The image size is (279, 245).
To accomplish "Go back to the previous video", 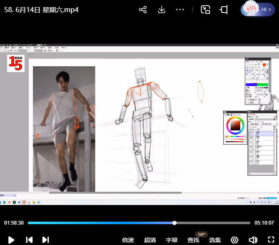I will click(x=29, y=240).
